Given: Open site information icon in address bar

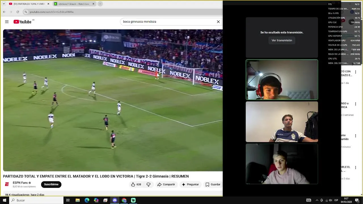Looking at the screenshot, I should (x=26, y=12).
